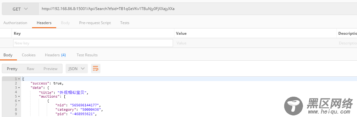
Task: Click the request URL field
Action: click(x=197, y=9)
